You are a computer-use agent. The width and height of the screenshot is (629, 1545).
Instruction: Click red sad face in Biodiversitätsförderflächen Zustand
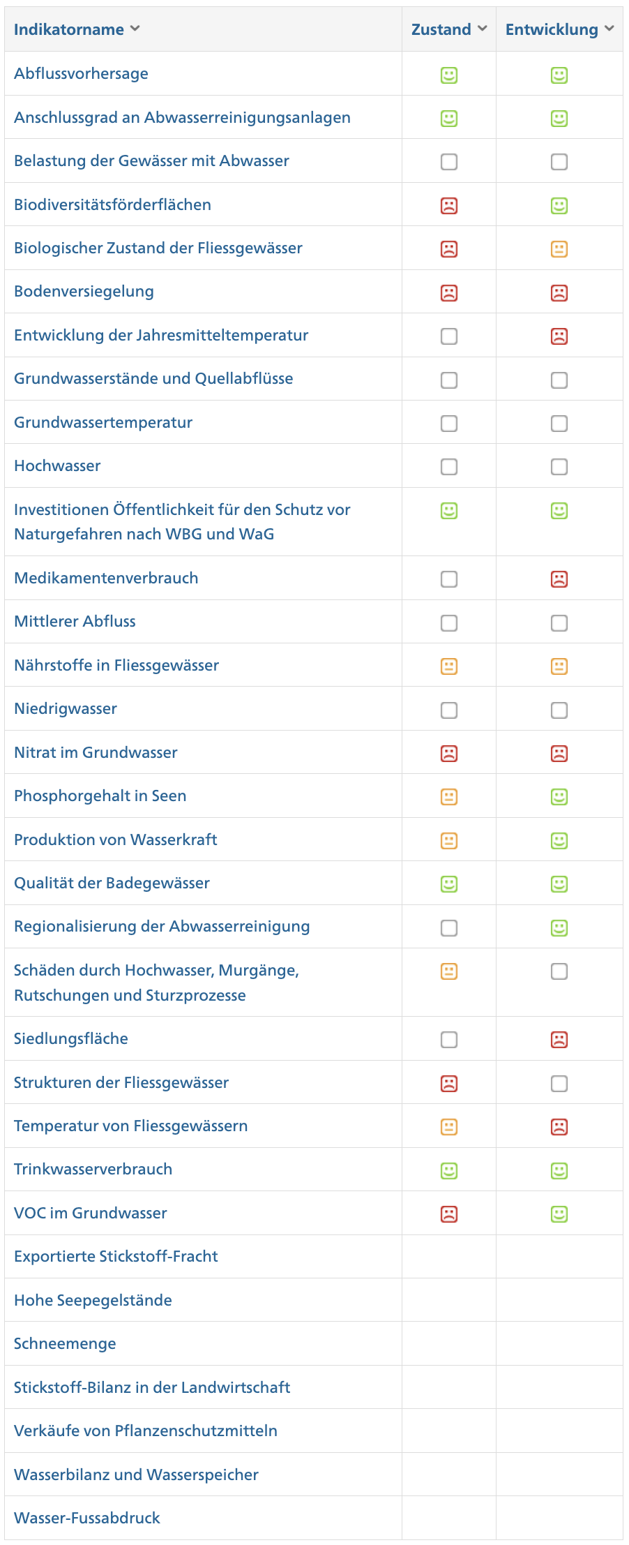tap(449, 206)
